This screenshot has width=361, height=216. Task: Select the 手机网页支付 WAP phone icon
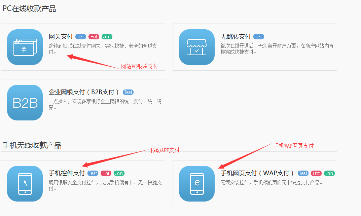[x=197, y=184]
